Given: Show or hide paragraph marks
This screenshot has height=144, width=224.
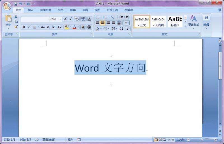Looking at the screenshot, I should pyautogui.click(x=128, y=29).
